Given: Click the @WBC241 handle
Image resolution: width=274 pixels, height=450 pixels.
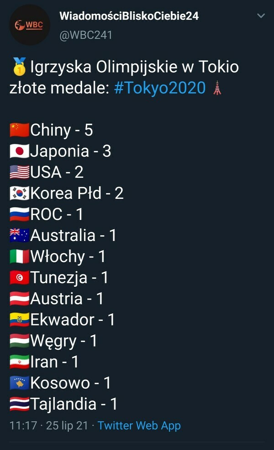Looking at the screenshot, I should click(86, 35).
